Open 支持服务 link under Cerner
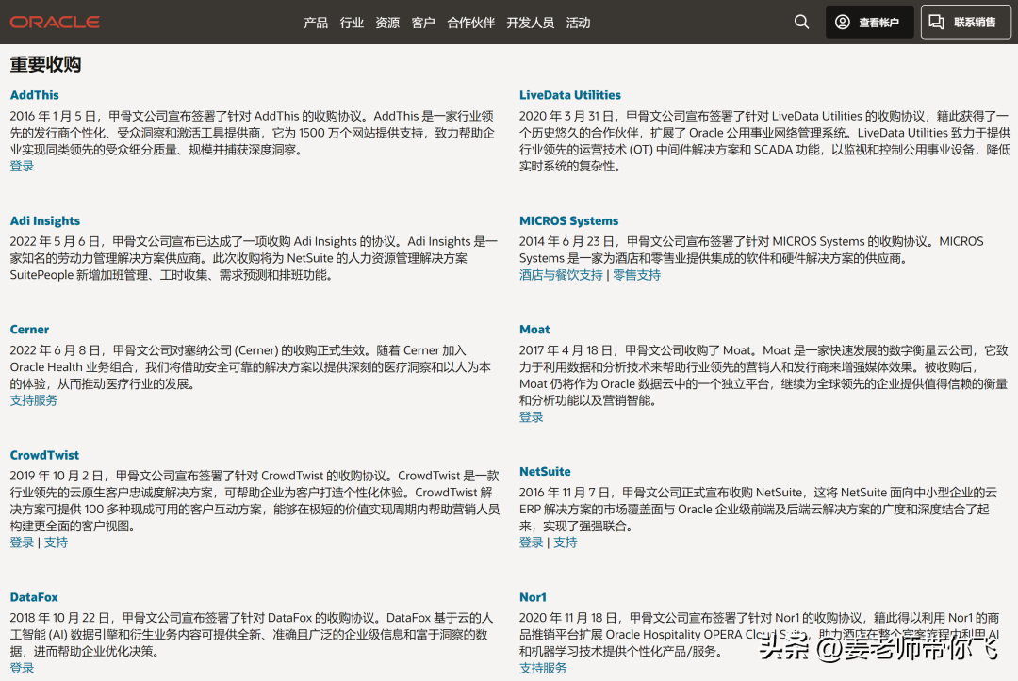This screenshot has height=681, width=1018. point(34,400)
